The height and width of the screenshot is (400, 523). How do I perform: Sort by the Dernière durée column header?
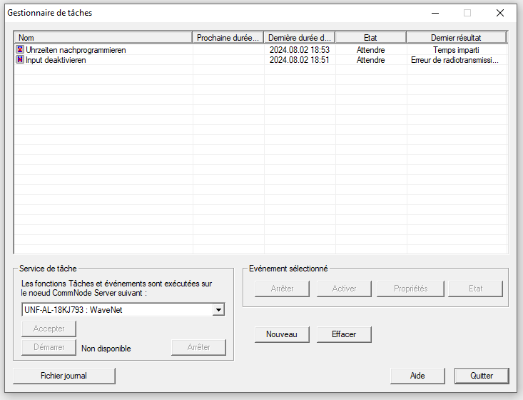coord(299,37)
